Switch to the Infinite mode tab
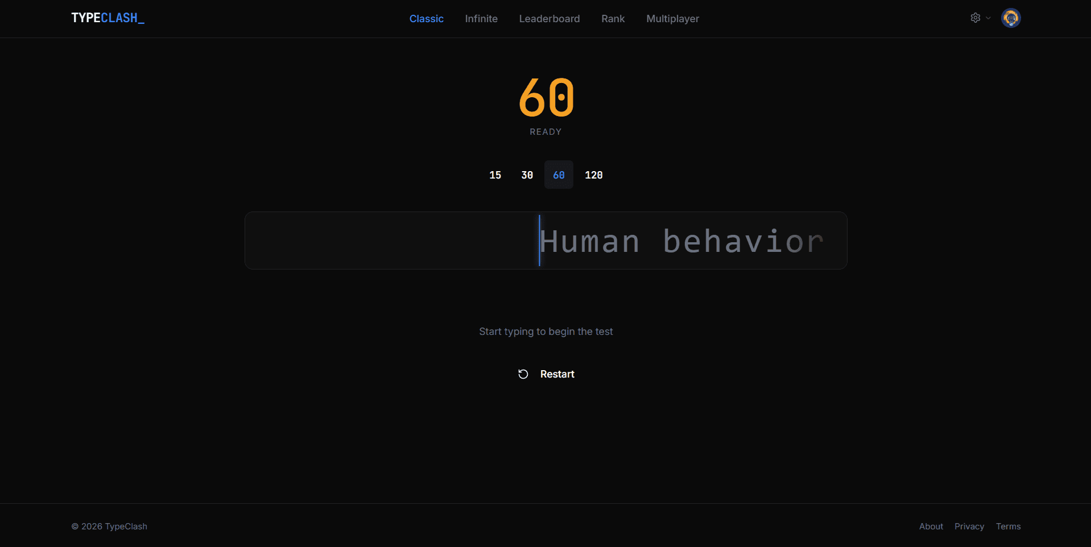Image resolution: width=1091 pixels, height=547 pixels. coord(481,19)
